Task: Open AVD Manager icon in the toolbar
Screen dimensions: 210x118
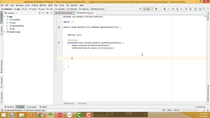Action: click(x=190, y=9)
